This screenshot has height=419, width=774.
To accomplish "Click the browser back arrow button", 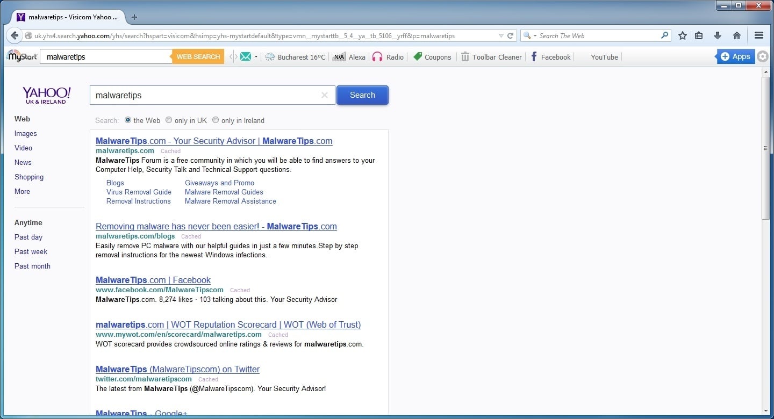I will pyautogui.click(x=15, y=36).
